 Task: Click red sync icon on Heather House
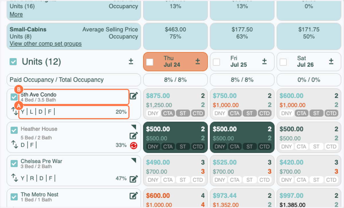point(134,145)
